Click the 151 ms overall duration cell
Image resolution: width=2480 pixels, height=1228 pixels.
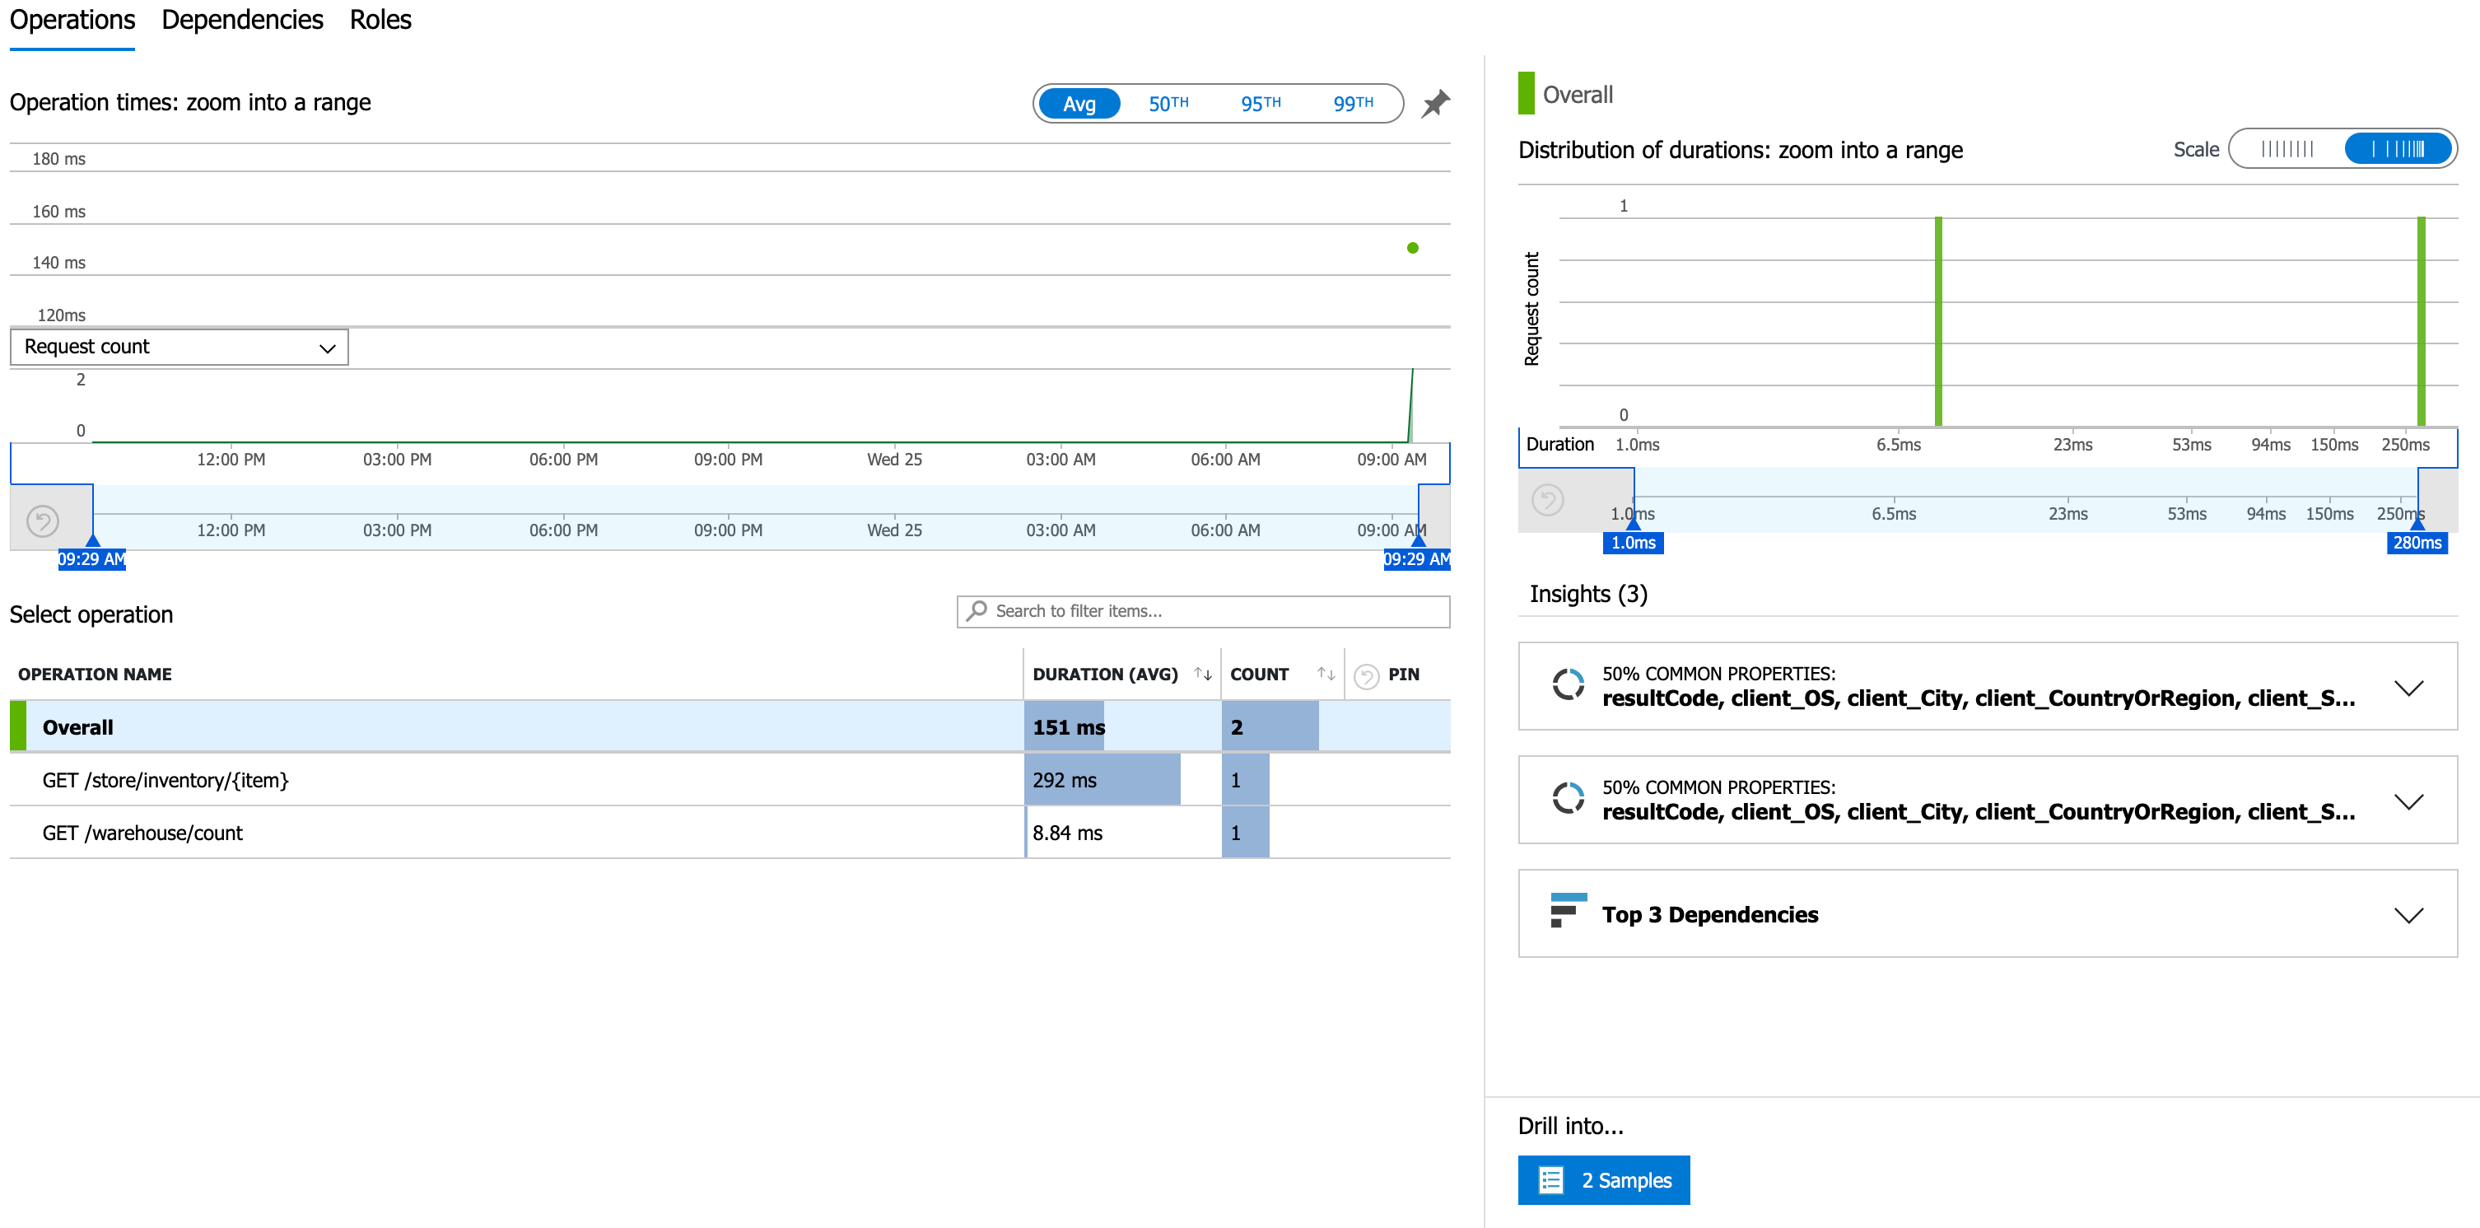coord(1121,727)
